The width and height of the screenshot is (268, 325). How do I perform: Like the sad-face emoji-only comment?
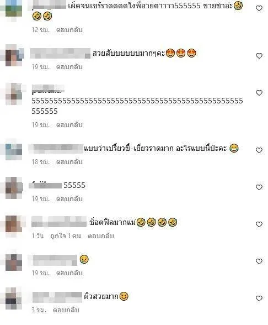(x=259, y=261)
